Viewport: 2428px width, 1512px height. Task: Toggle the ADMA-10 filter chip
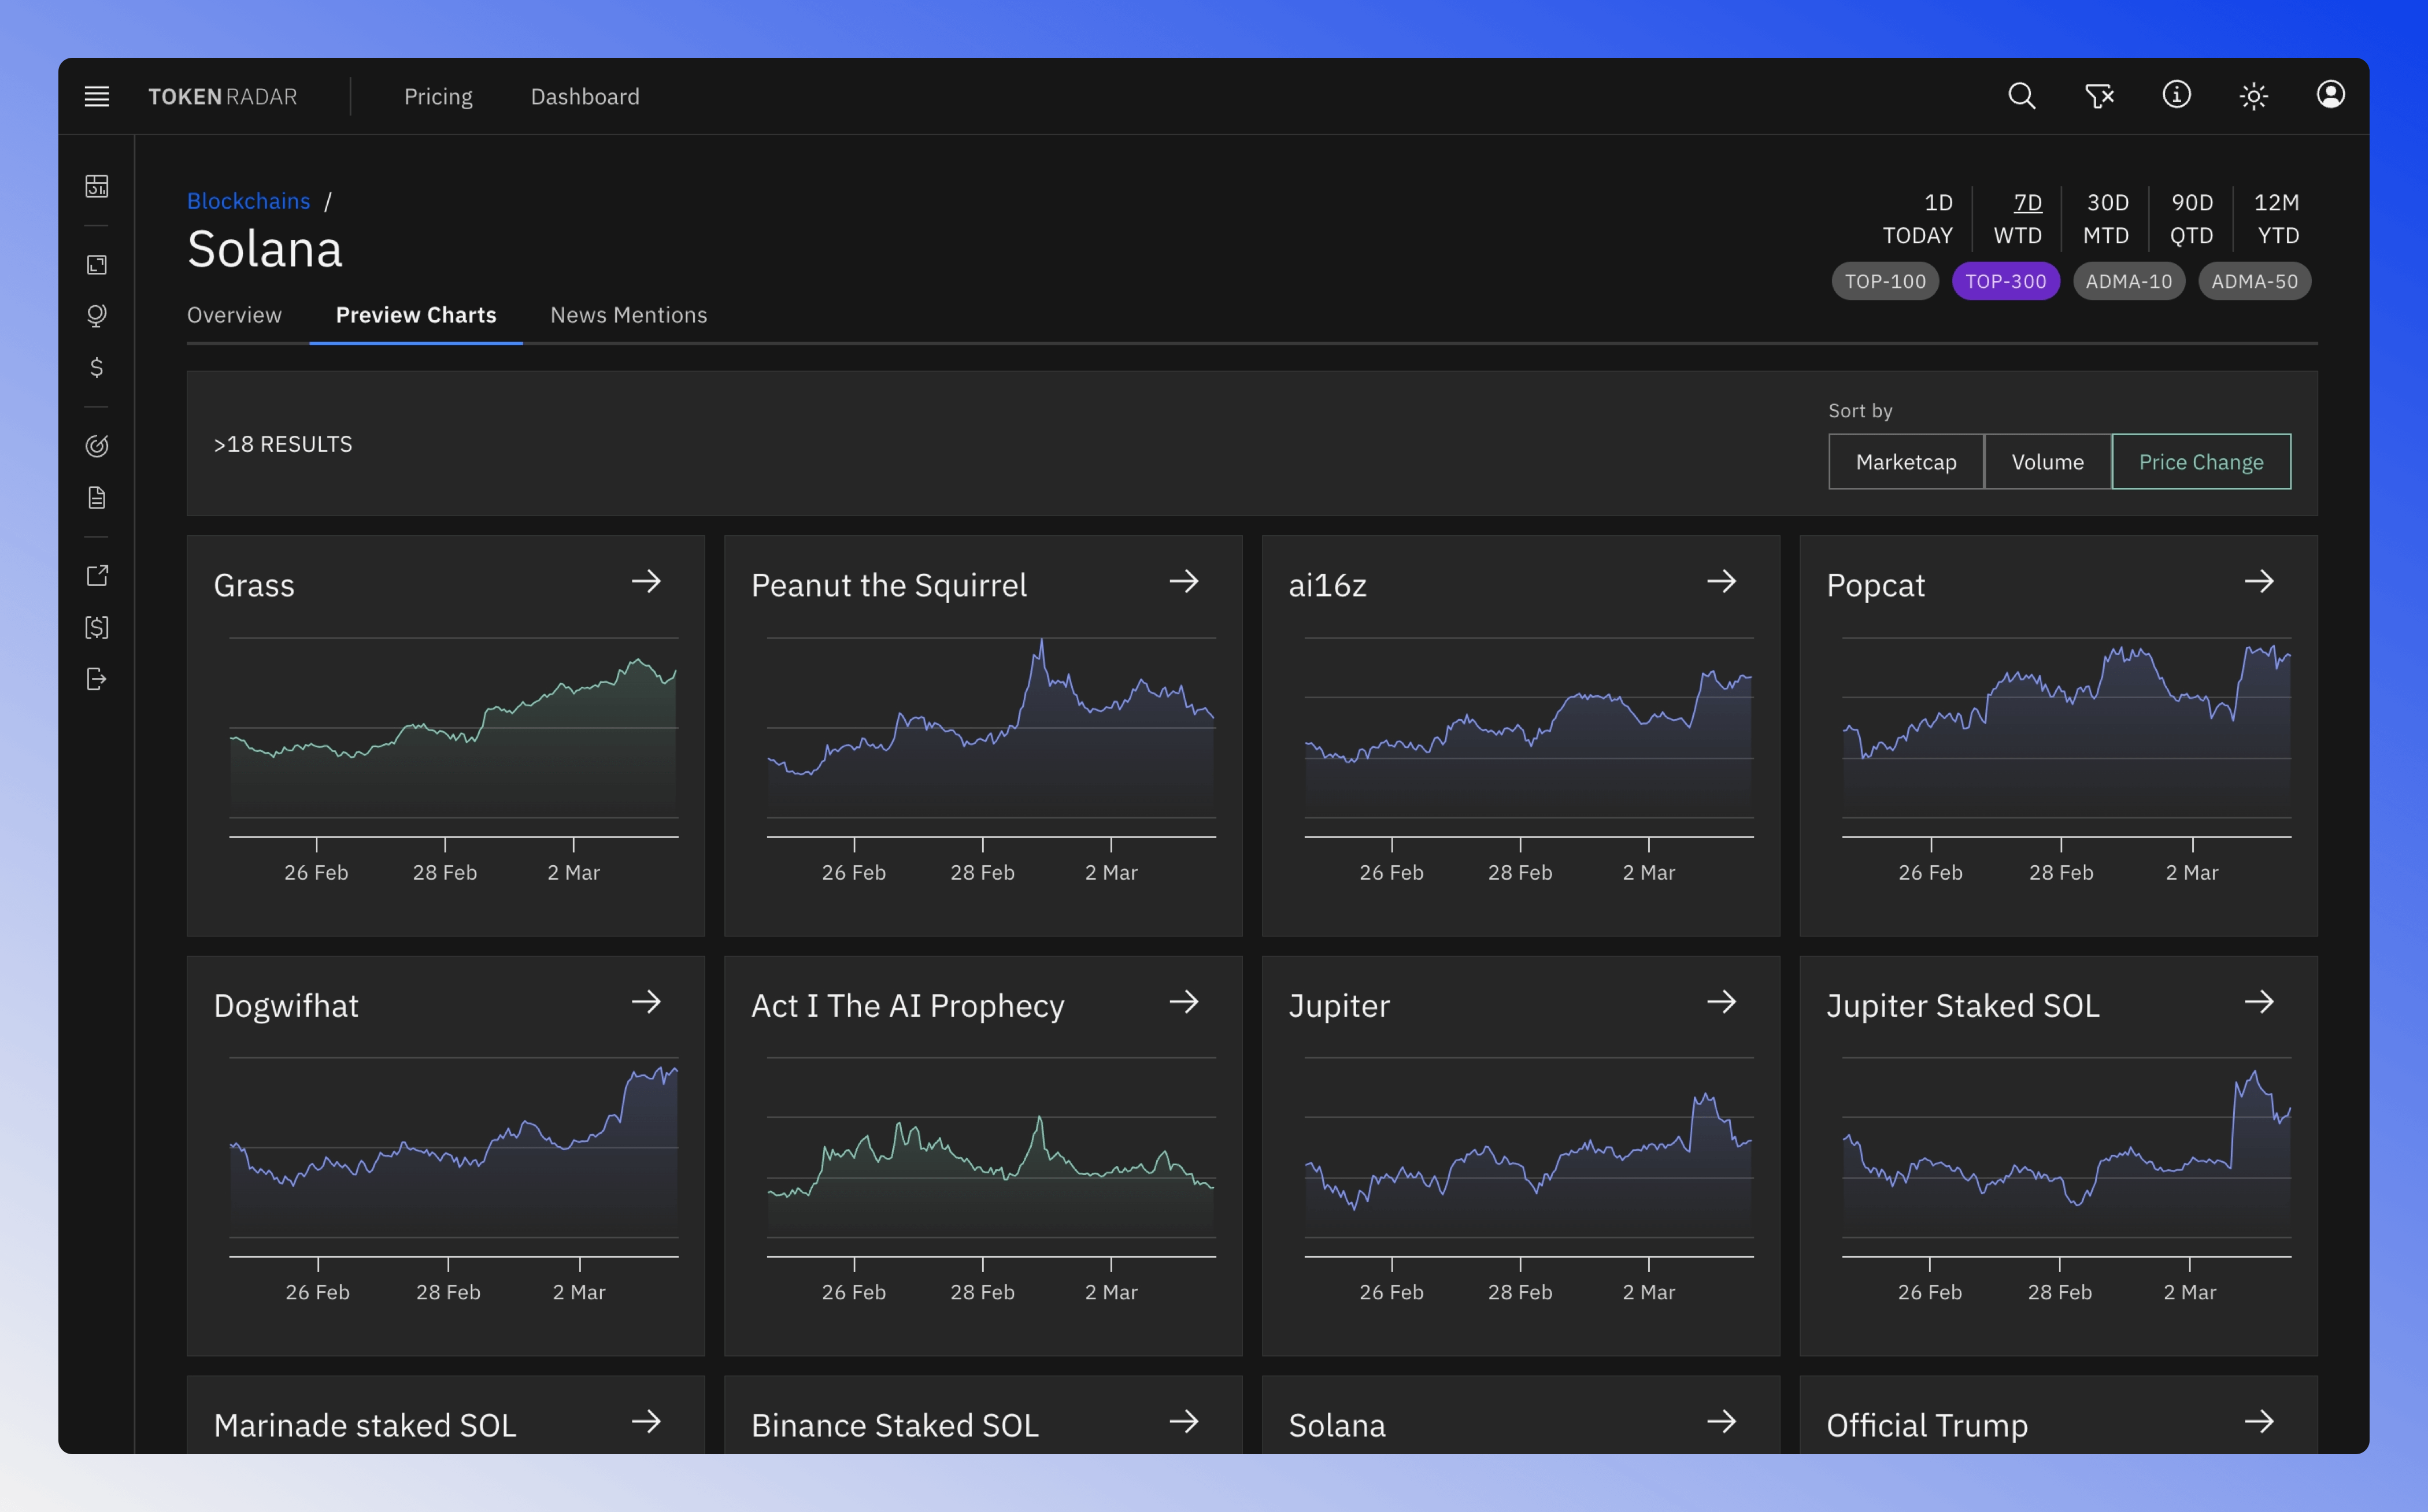[x=2129, y=281]
